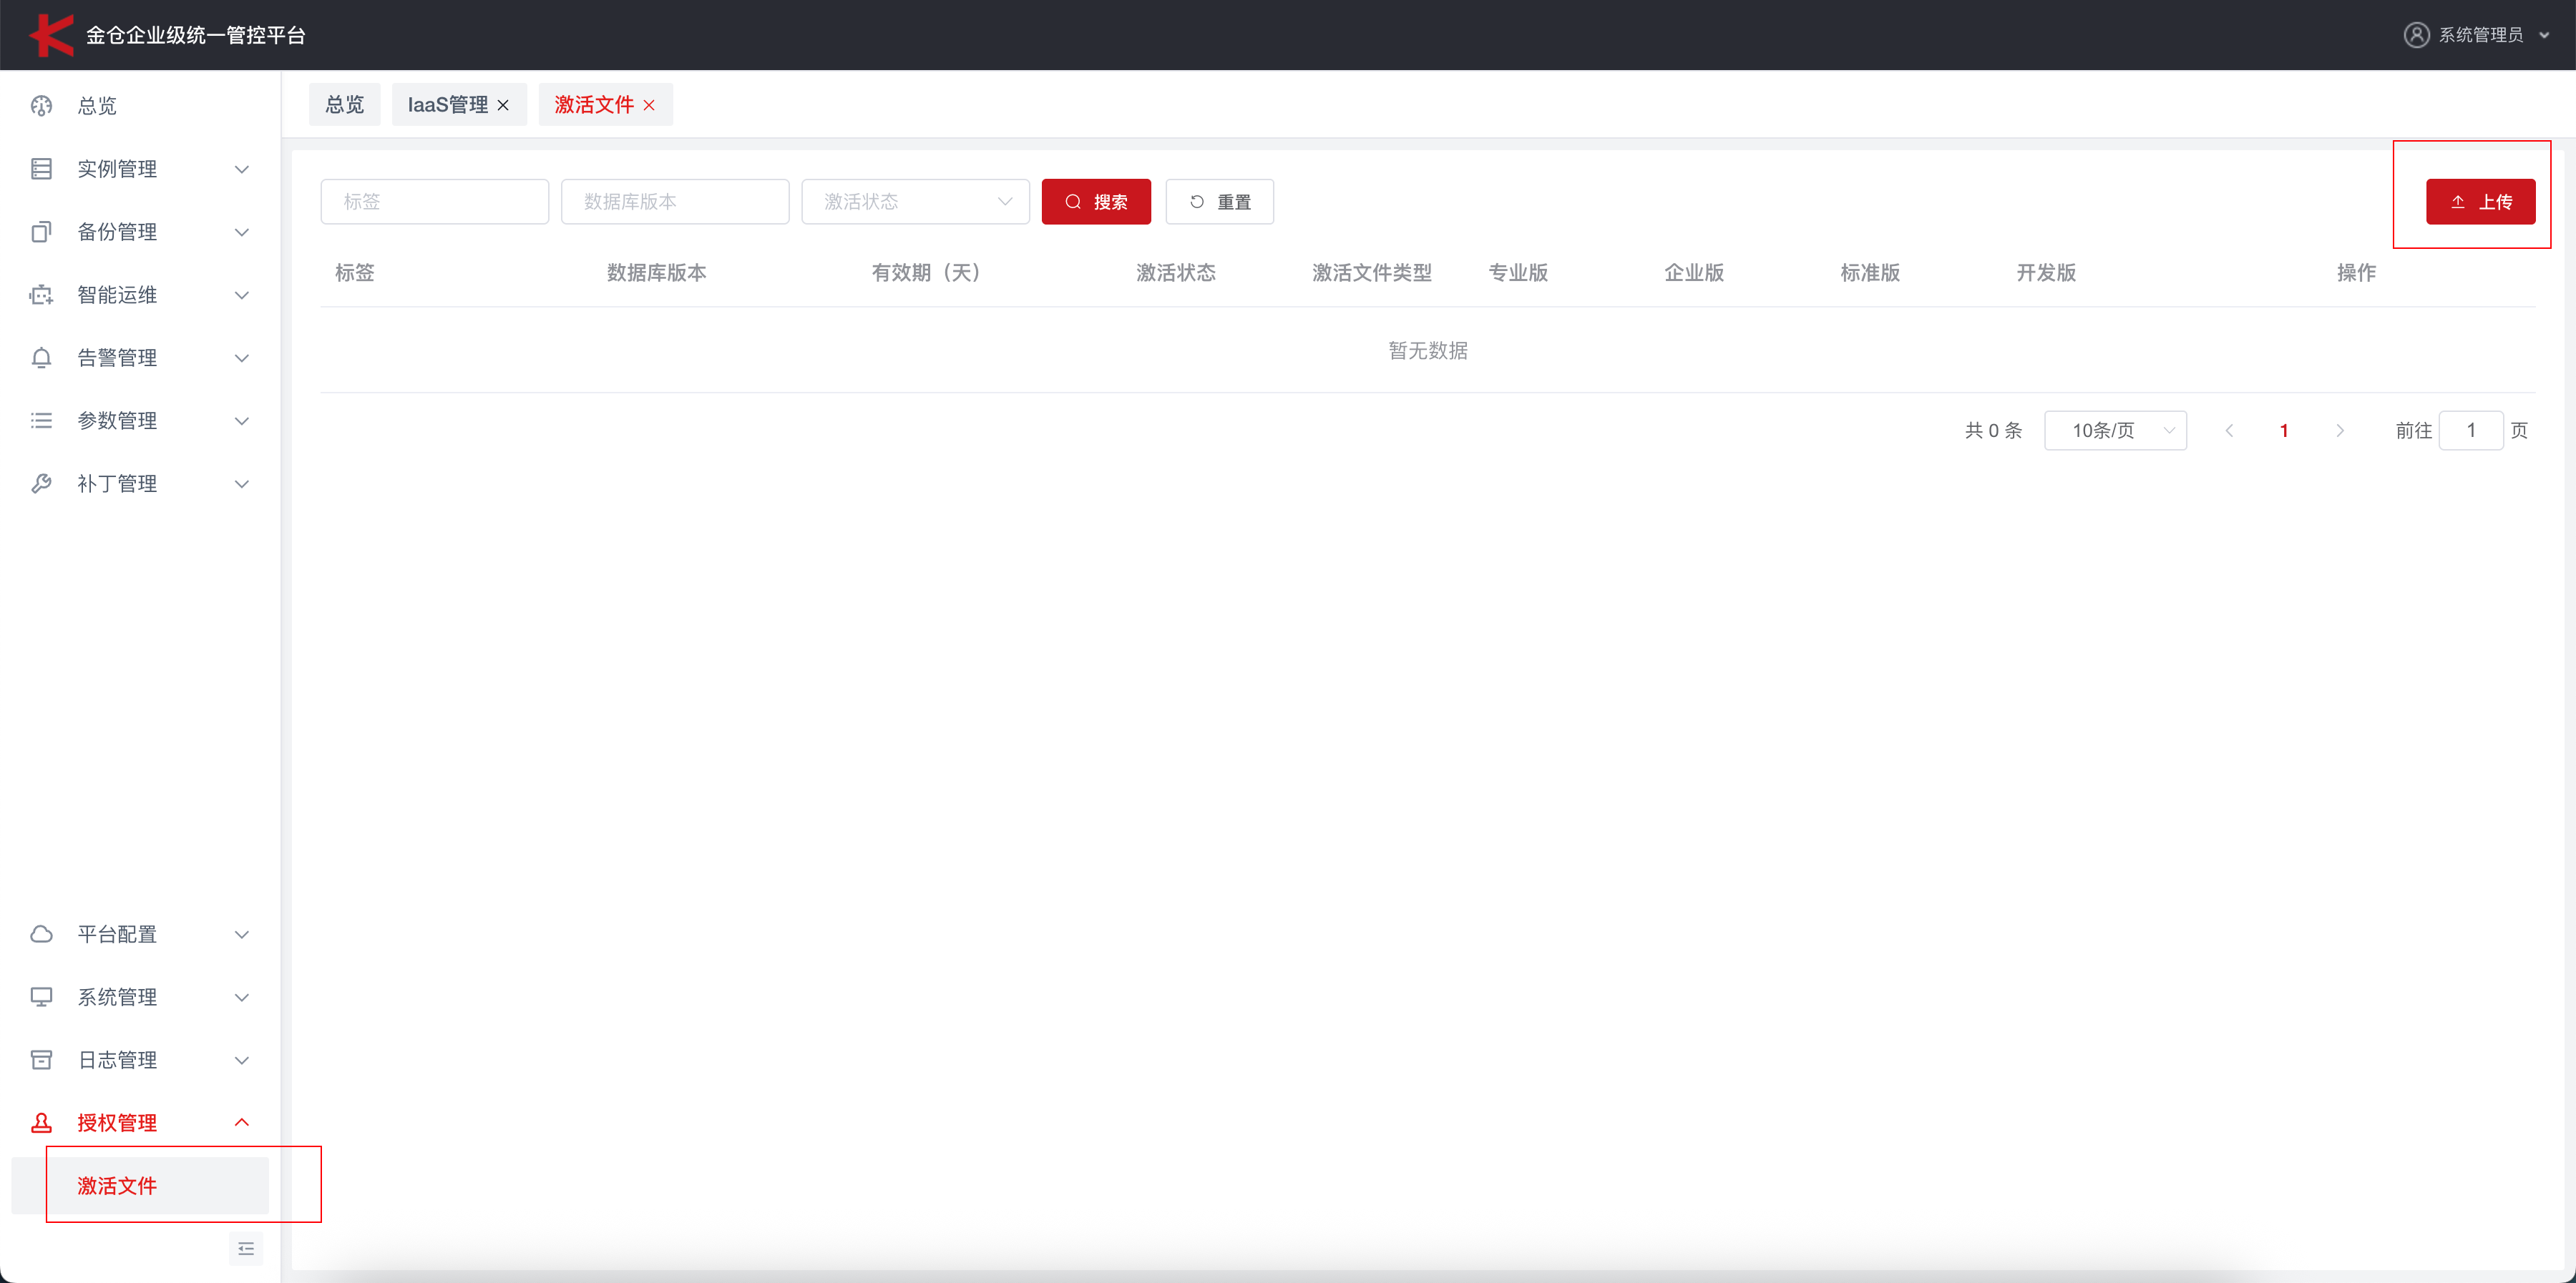Click the 总览 dashboard icon in sidebar
2576x1283 pixels.
(41, 106)
